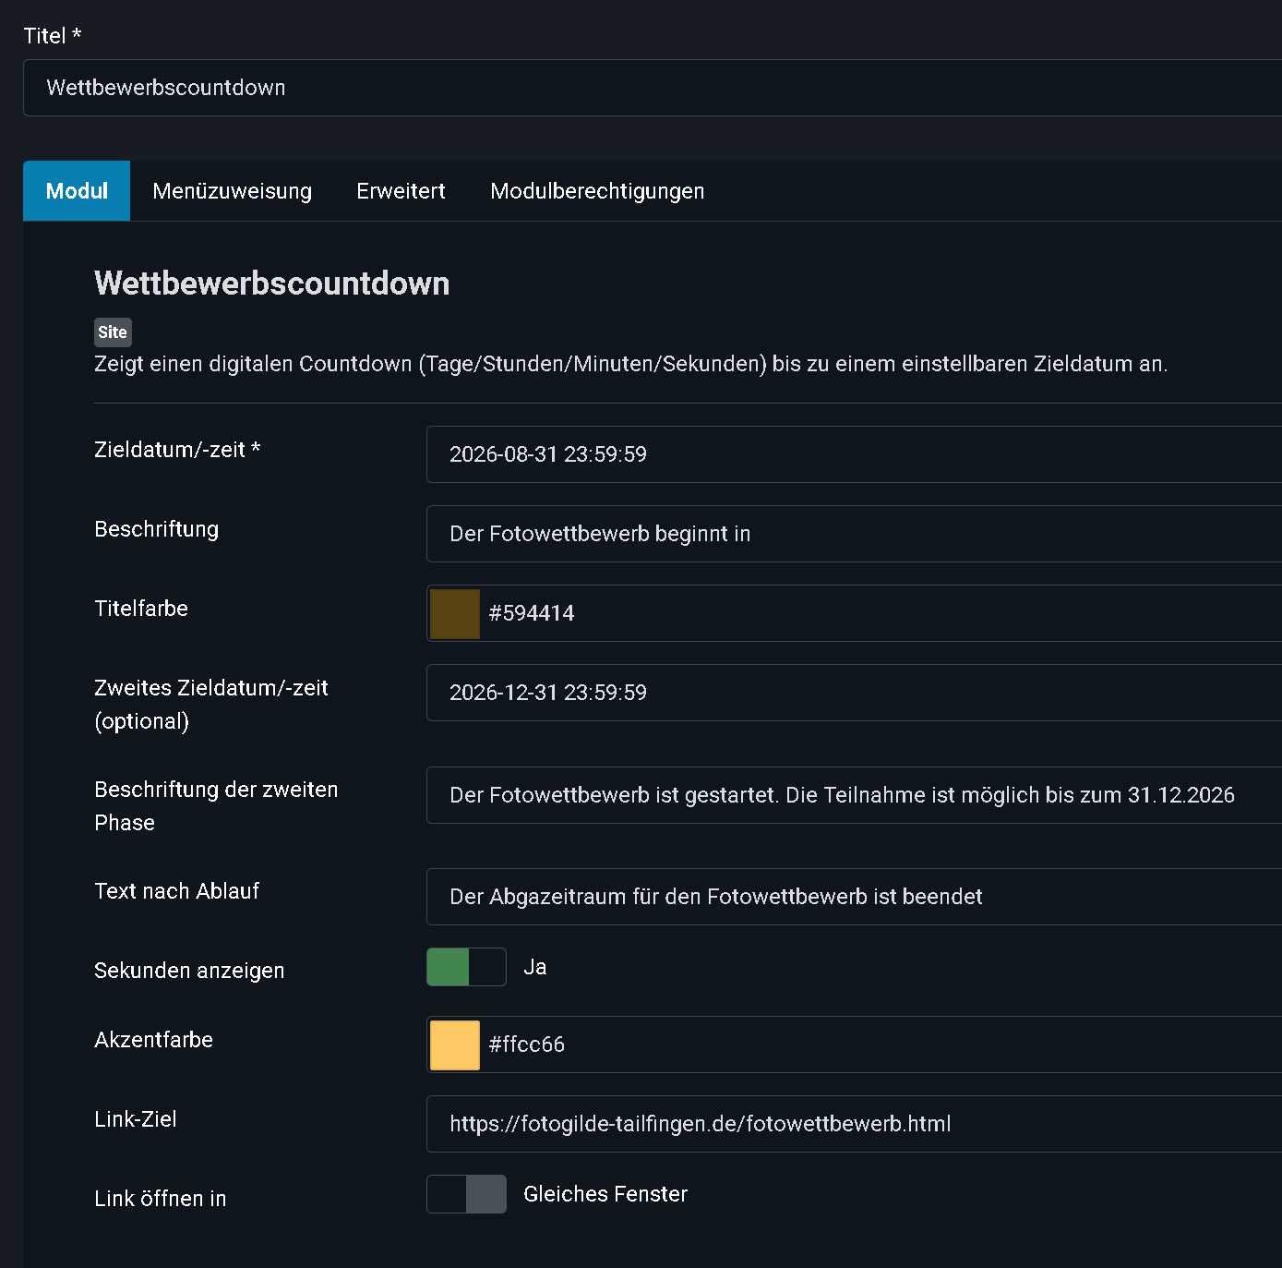The height and width of the screenshot is (1268, 1282).
Task: Toggle the Sekunden anzeigen switch
Action: coord(466,967)
